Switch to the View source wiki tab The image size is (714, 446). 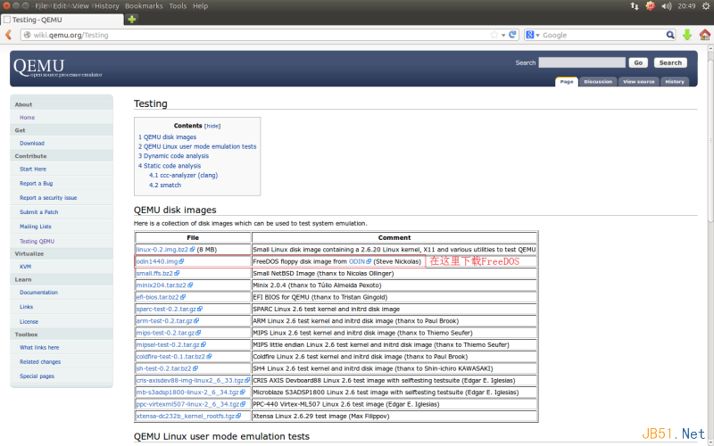(x=638, y=81)
